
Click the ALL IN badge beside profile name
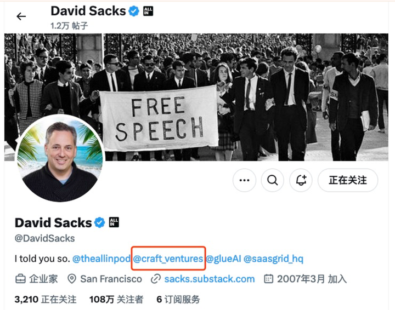click(114, 222)
